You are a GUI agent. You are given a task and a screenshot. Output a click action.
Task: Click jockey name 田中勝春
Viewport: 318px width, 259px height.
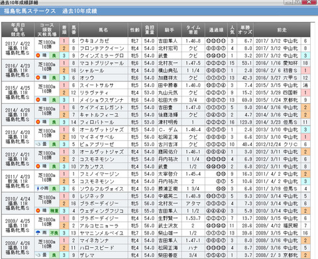coord(168,85)
